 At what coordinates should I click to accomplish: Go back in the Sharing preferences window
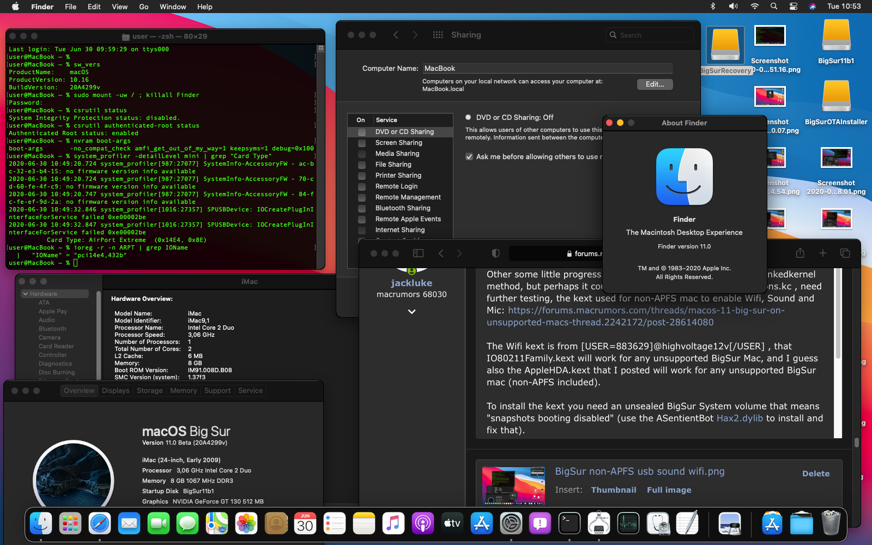point(396,35)
